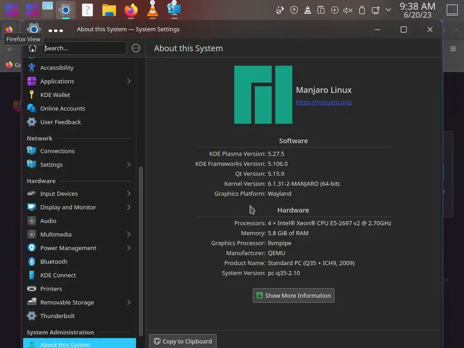Open the clipboard tray widget

click(x=321, y=10)
